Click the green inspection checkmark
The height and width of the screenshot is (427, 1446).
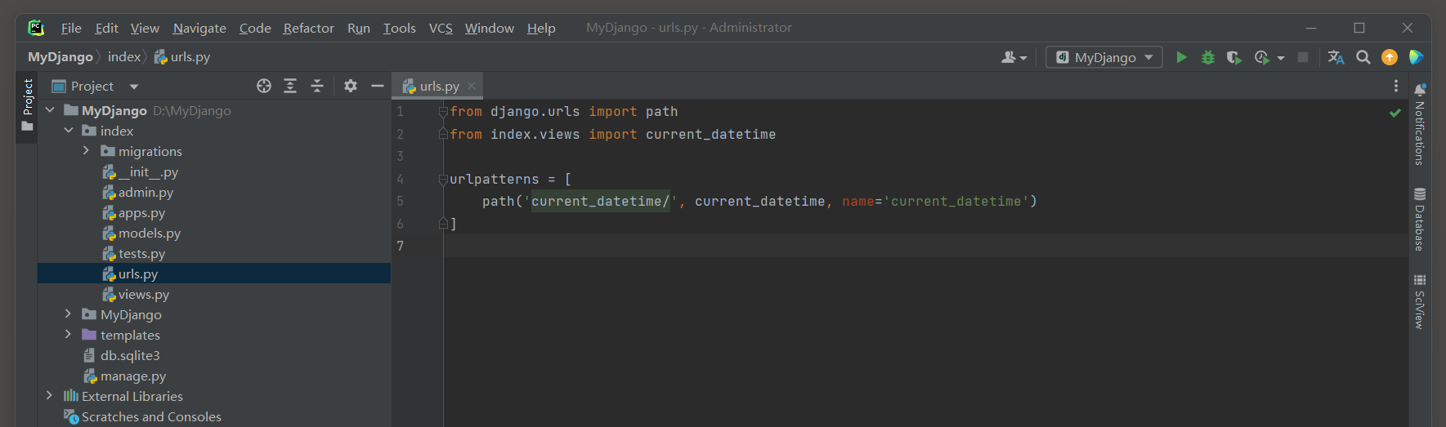pyautogui.click(x=1395, y=113)
